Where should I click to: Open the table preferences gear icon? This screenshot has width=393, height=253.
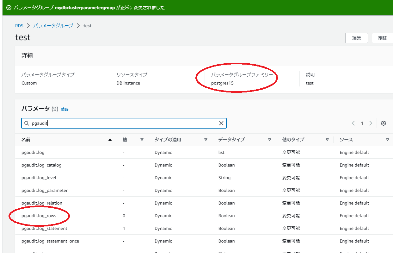(384, 123)
